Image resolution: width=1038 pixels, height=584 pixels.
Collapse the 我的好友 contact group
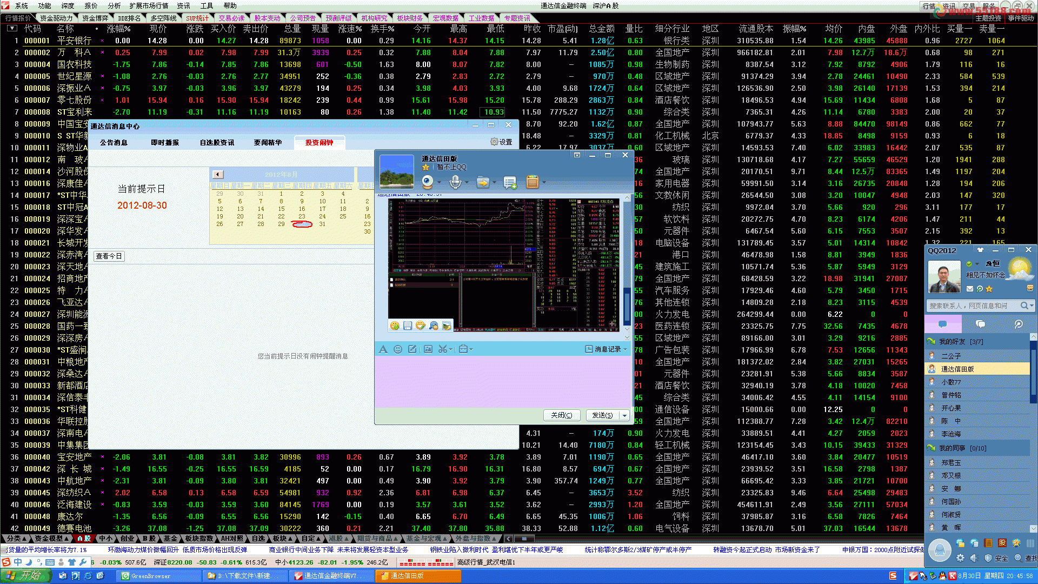[977, 342]
